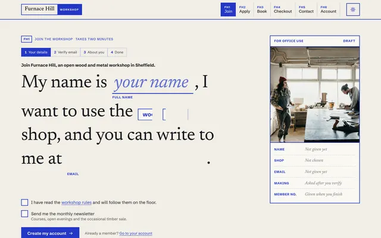Viewport: 381px width, 238px height.
Task: Check 'I have read the workshop rules'
Action: 24,202
